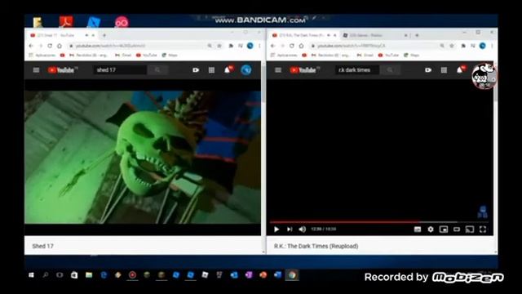Open the notifications bell in the right window
The height and width of the screenshot is (294, 522).
click(x=460, y=69)
